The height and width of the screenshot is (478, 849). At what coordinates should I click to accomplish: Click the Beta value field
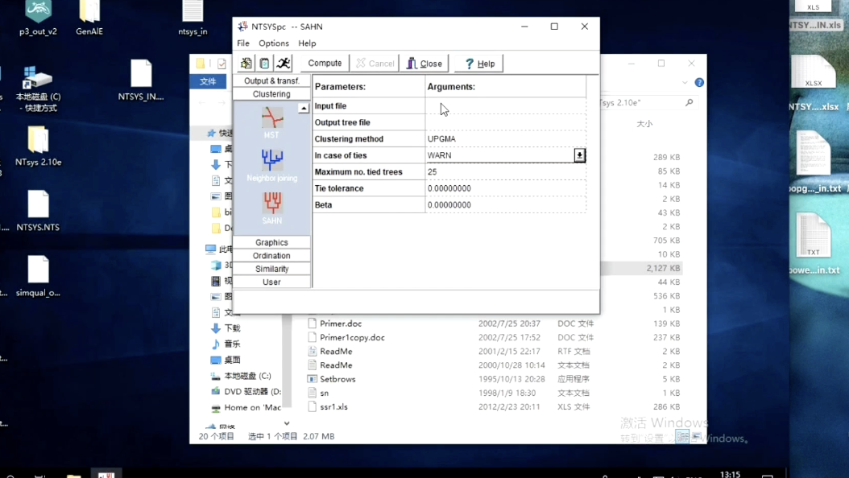505,205
